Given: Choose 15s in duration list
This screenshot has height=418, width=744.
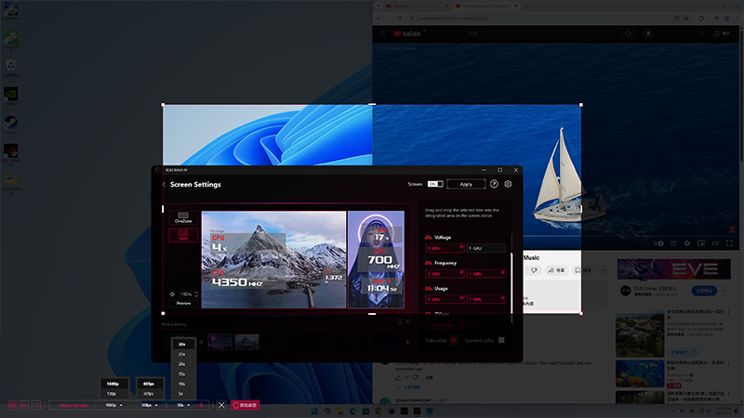Looking at the screenshot, I should [181, 374].
